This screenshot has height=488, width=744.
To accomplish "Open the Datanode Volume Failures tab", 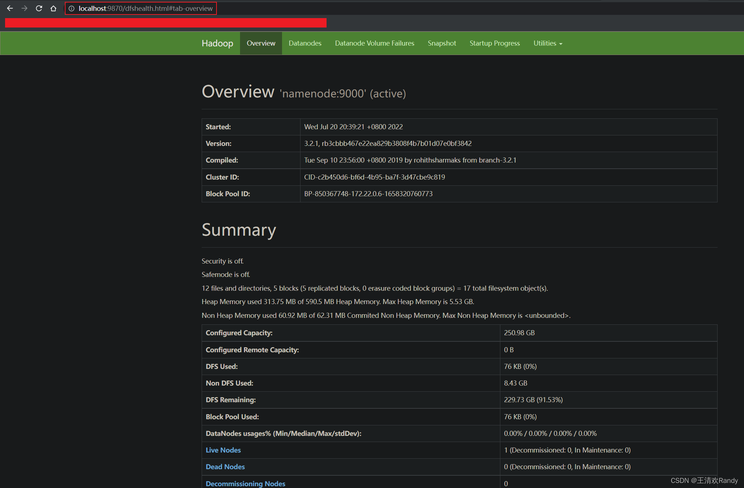I will point(374,43).
